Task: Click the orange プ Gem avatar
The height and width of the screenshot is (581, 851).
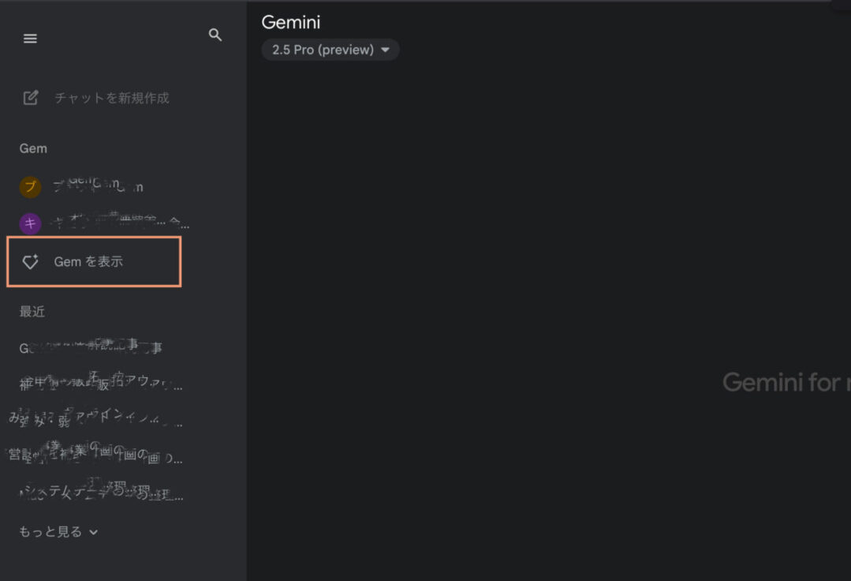Action: pyautogui.click(x=30, y=187)
